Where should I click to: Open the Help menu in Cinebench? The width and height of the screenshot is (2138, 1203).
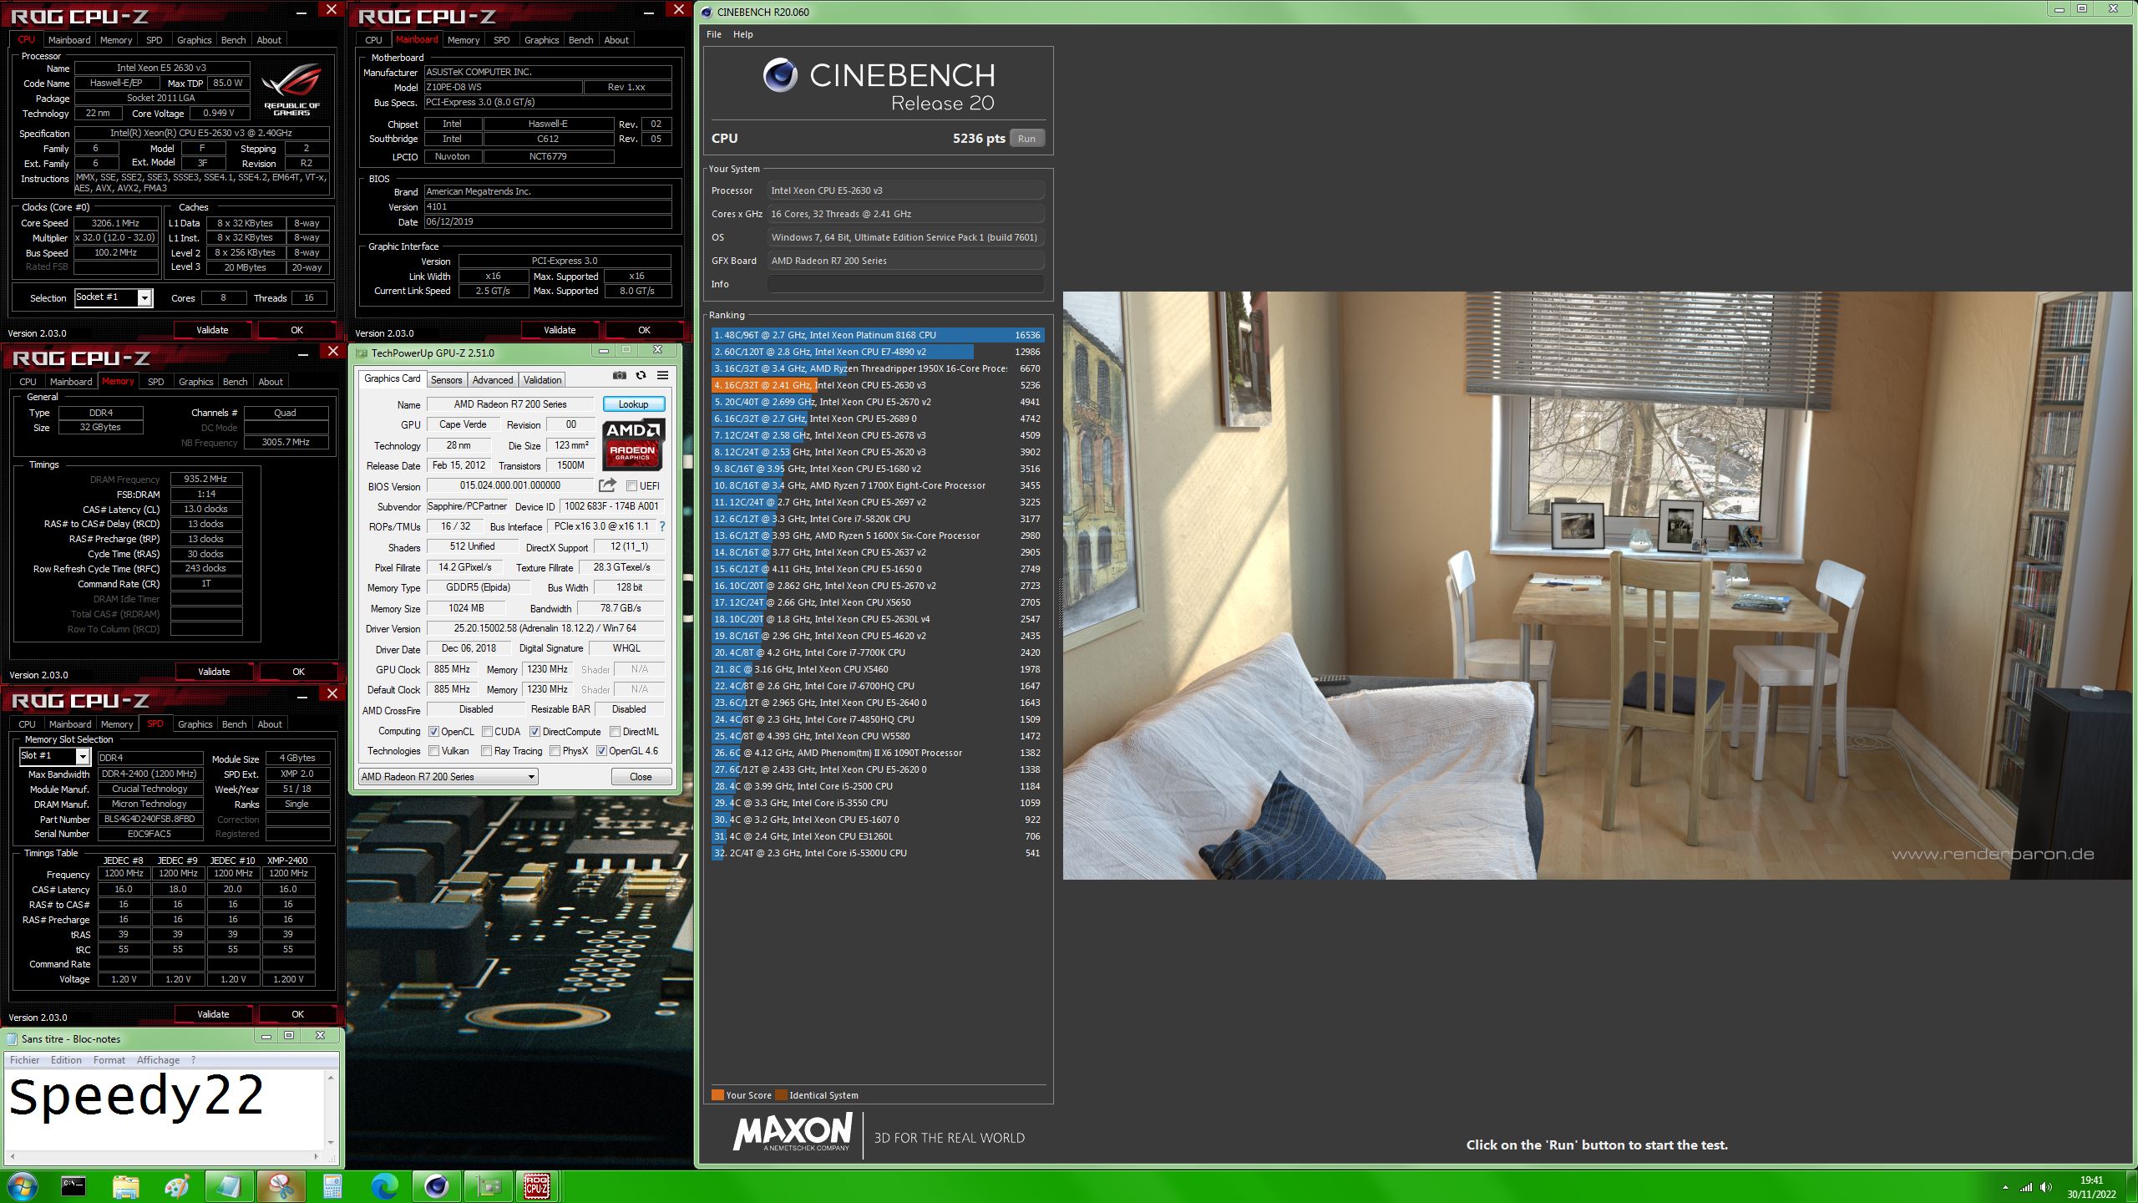point(742,34)
